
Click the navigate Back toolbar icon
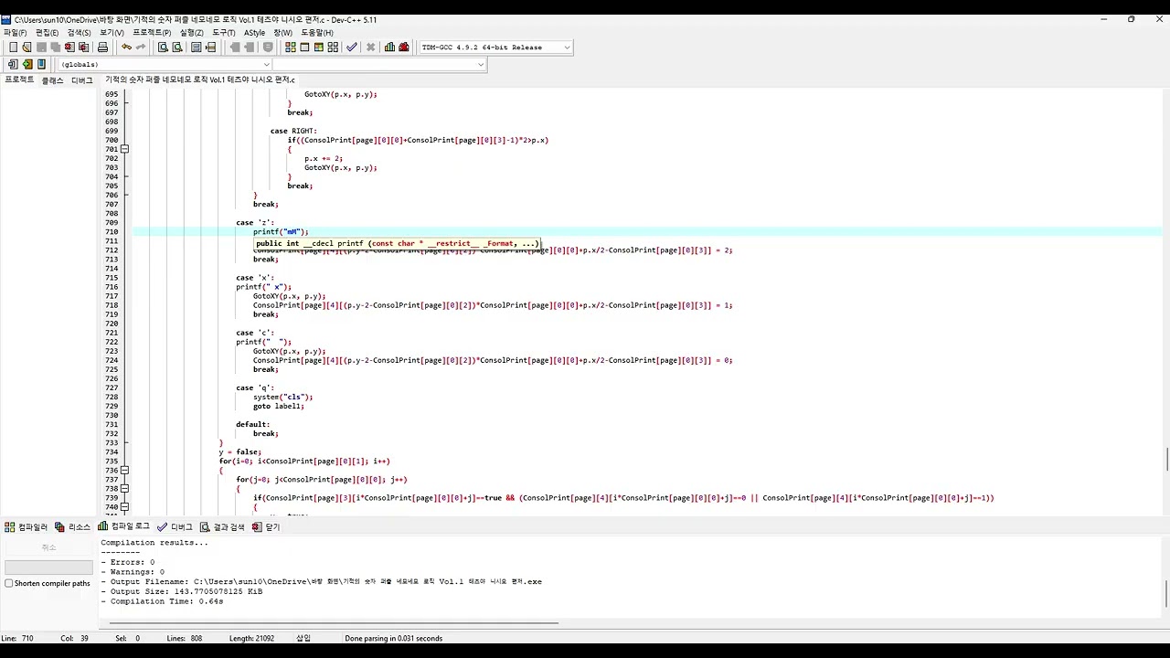coord(235,48)
